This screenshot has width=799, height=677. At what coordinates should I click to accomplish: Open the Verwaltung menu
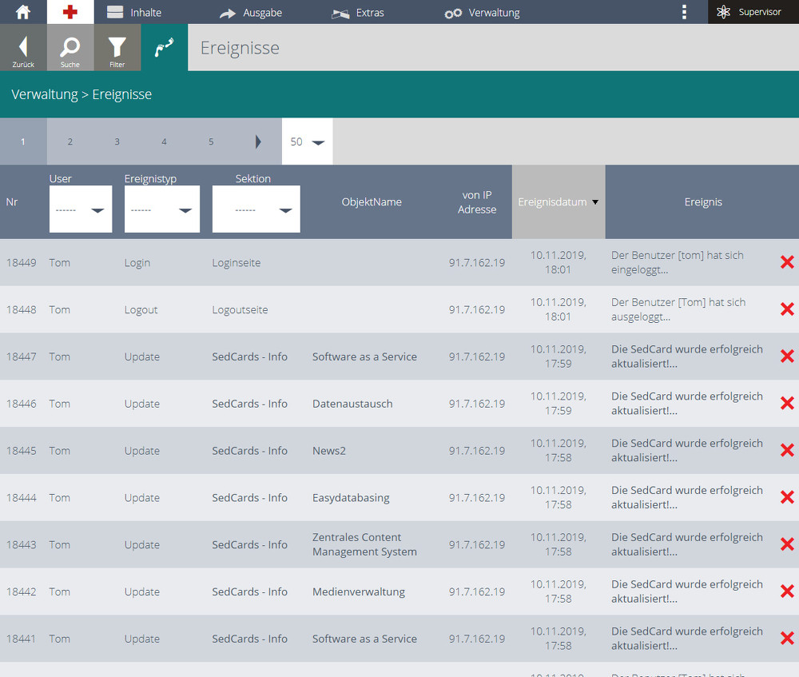482,13
